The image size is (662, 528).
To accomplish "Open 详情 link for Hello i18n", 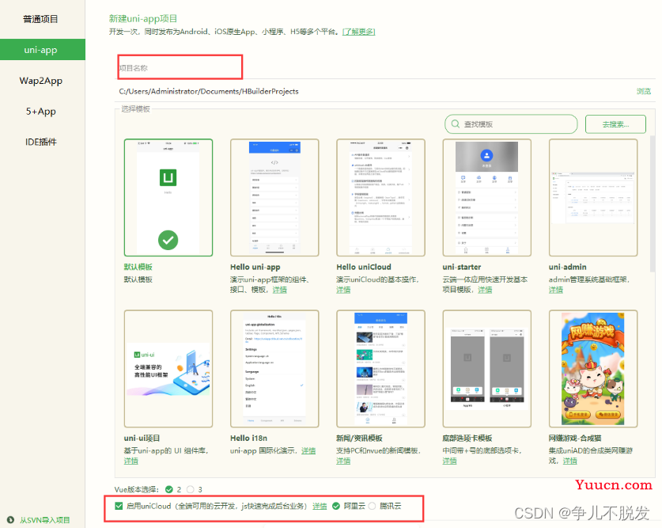I will pyautogui.click(x=308, y=450).
